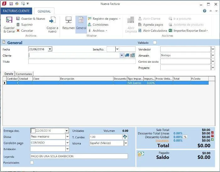This screenshot has width=220, height=172.
Task: Click the Copiar a nuevo icon
Action: [x=52, y=20]
